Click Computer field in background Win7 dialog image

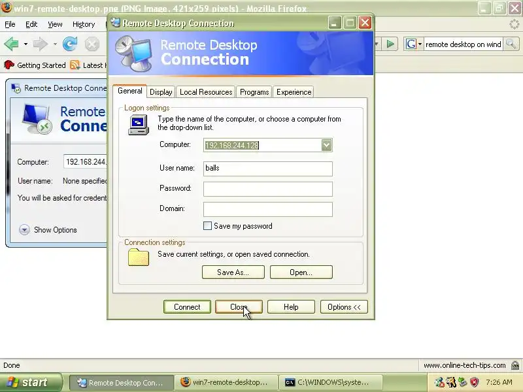85,162
